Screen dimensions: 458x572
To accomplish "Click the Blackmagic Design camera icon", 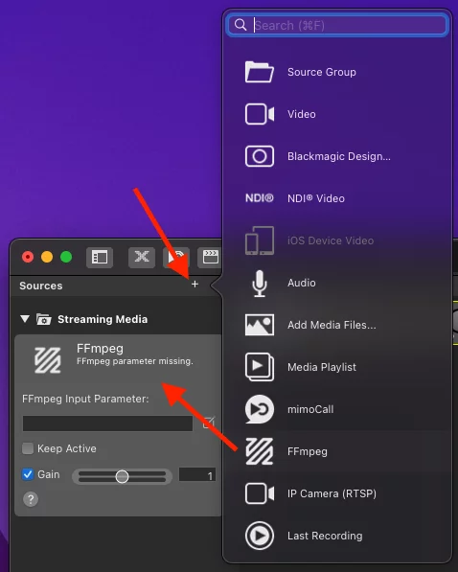I will click(x=260, y=156).
